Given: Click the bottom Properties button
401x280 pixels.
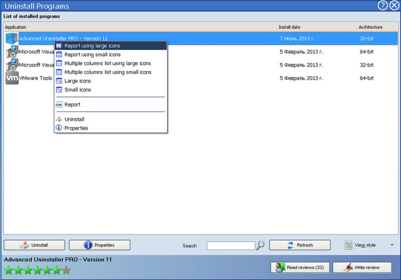Looking at the screenshot, I should coord(99,245).
